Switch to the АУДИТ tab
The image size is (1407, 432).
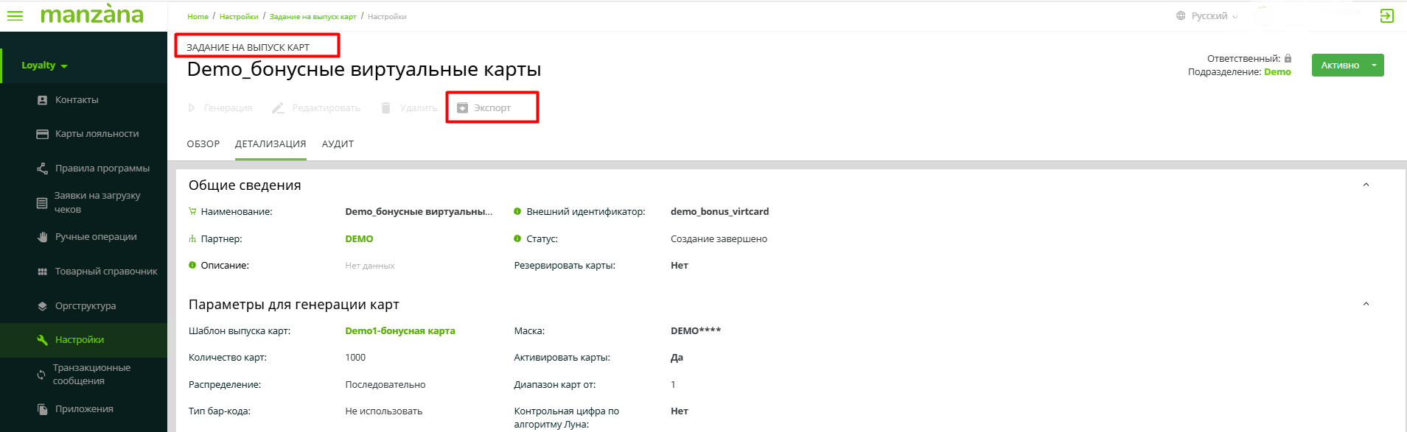[x=338, y=144]
